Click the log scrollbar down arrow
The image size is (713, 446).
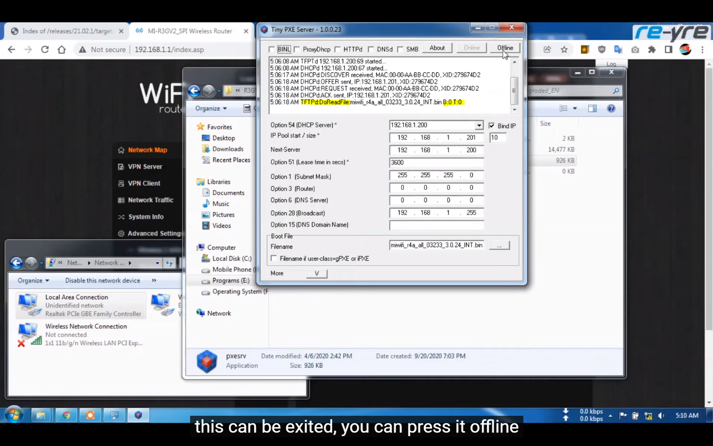(514, 110)
